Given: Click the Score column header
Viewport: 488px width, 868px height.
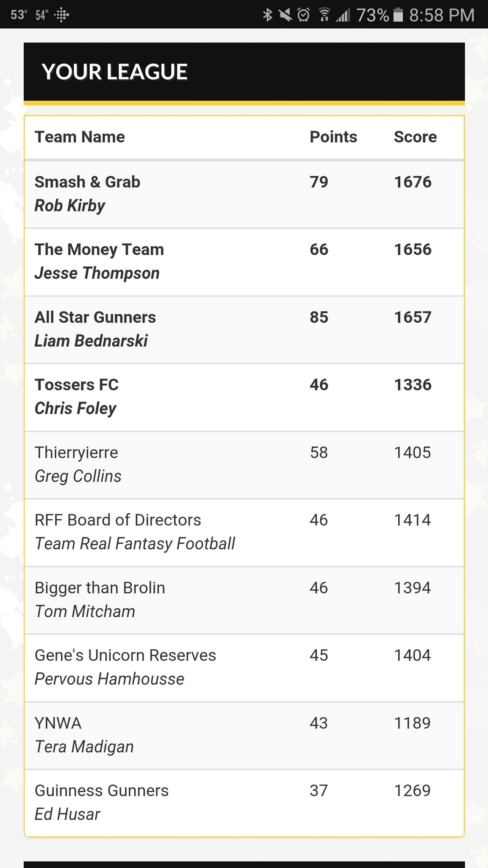Looking at the screenshot, I should (415, 137).
